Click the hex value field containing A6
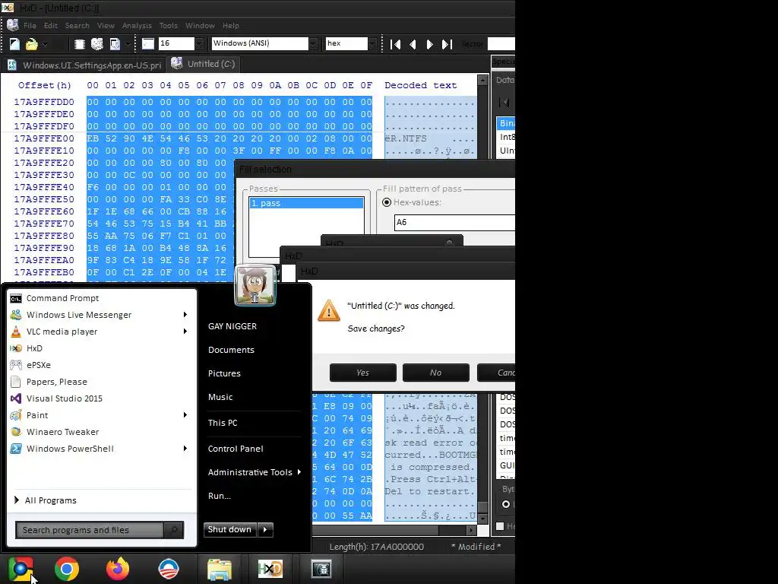 click(454, 223)
